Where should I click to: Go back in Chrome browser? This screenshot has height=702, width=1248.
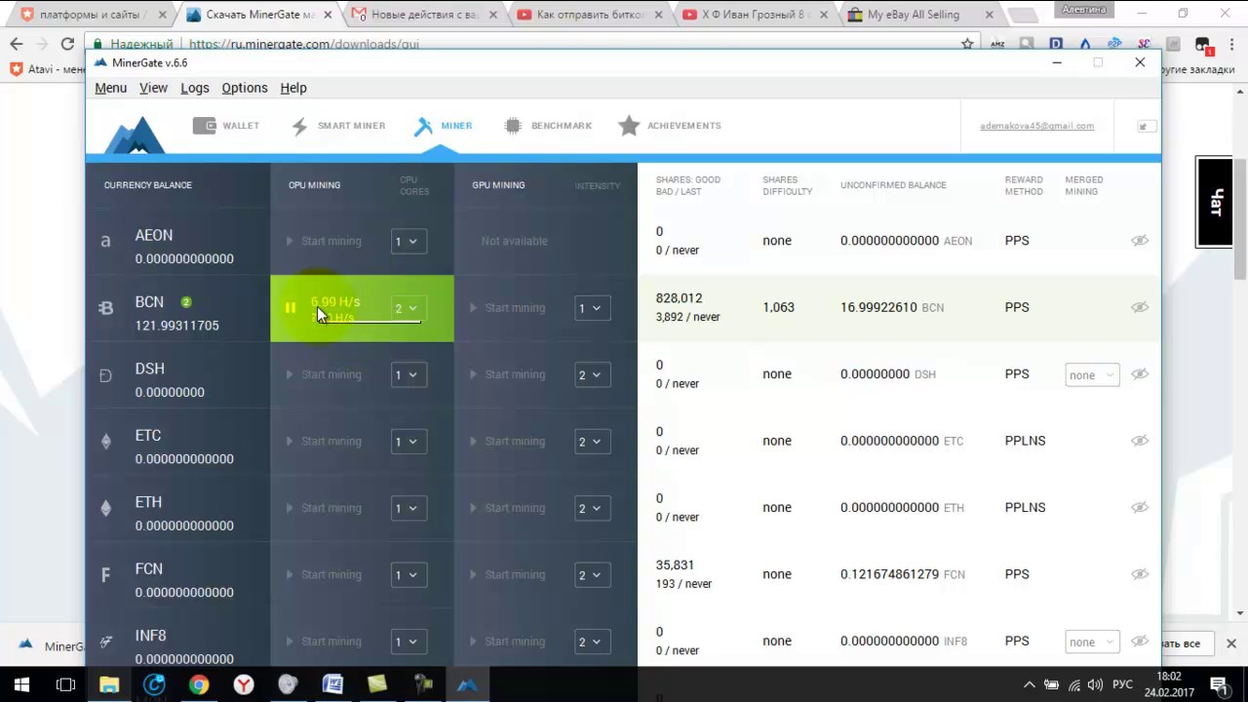click(17, 44)
